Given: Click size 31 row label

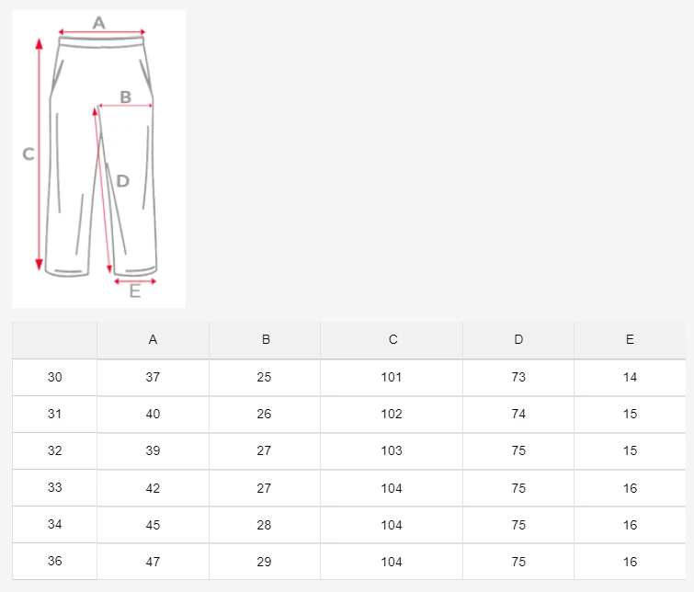Looking at the screenshot, I should point(54,414).
